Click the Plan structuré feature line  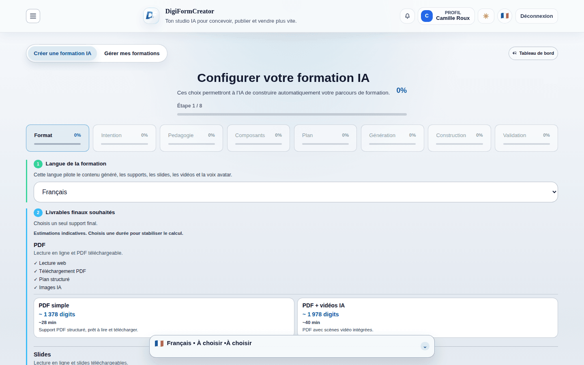(x=52, y=279)
